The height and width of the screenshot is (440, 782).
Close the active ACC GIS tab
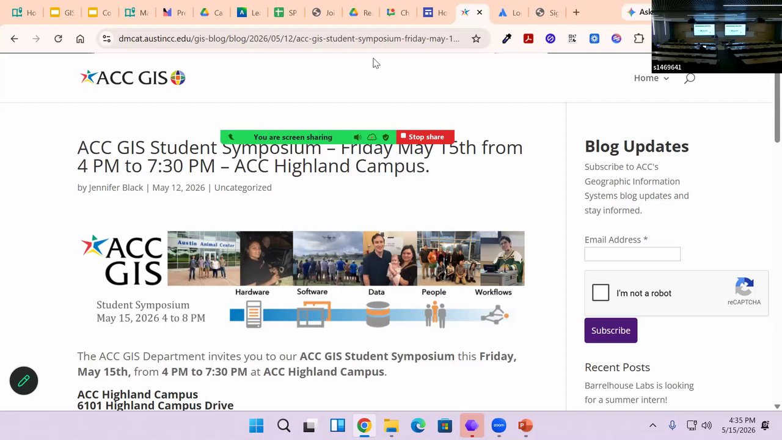480,12
